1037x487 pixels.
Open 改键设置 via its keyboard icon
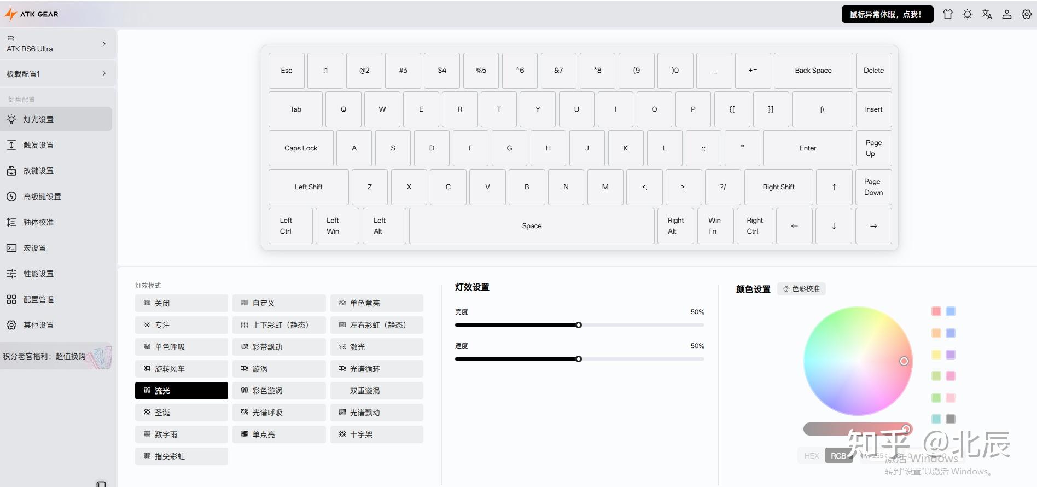11,171
